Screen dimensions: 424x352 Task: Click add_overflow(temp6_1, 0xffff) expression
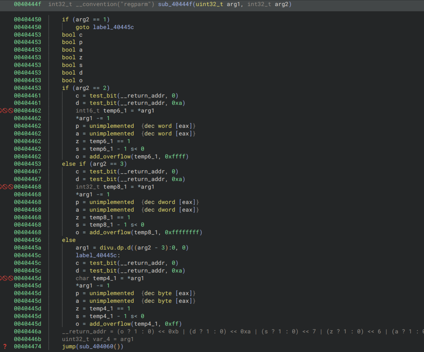139,156
